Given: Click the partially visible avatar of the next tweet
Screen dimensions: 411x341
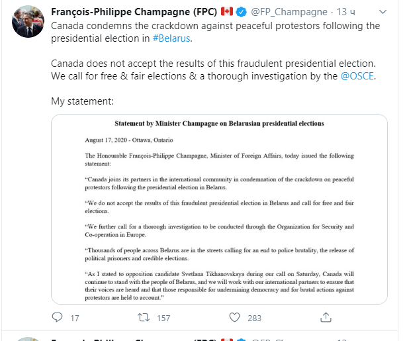Looking at the screenshot, I should tap(28, 339).
